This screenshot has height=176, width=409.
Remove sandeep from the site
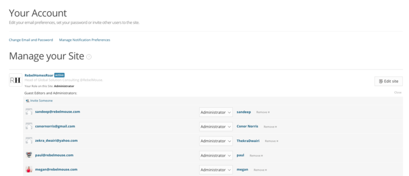(x=263, y=112)
